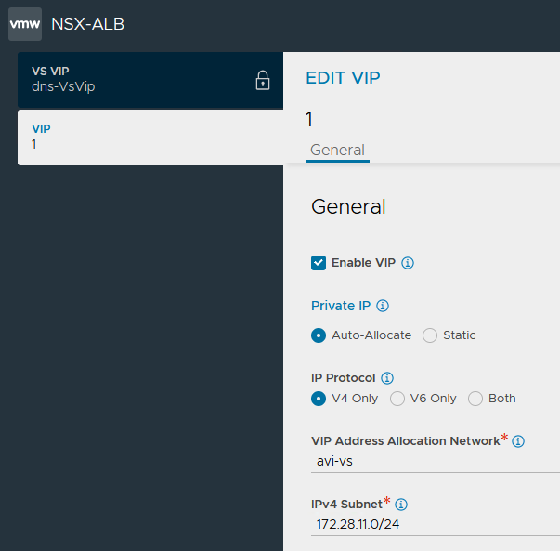
Task: Open info icon beside IP Protocol
Action: pos(387,378)
